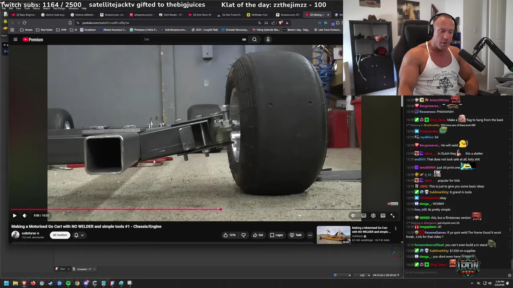Reload the browser page
513x288 pixels.
[x=24, y=23]
